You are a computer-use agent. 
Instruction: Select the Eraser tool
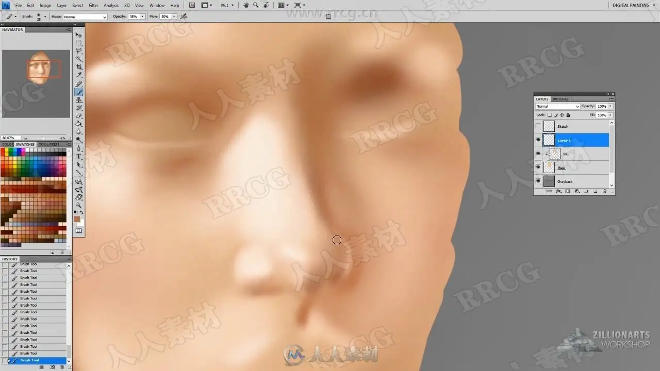[x=79, y=116]
